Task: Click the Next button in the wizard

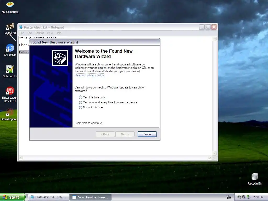Action: [x=125, y=134]
